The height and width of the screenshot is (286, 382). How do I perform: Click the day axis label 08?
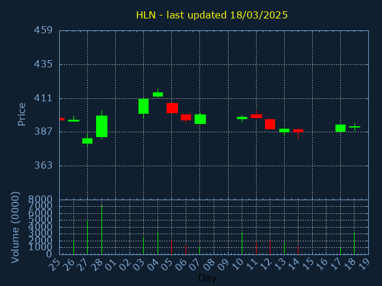coord(210,265)
